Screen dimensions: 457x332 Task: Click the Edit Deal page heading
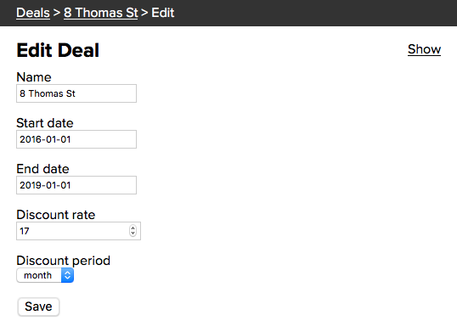click(x=58, y=50)
